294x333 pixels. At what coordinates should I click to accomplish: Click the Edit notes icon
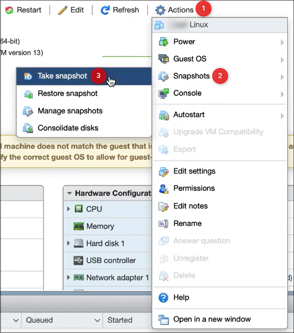tap(164, 207)
